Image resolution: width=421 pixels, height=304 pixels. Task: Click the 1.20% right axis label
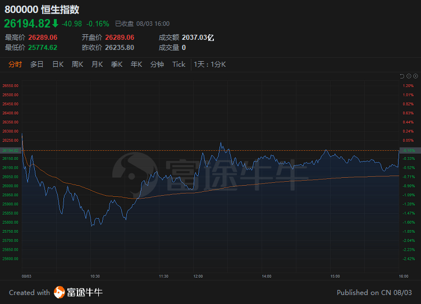[408, 86]
